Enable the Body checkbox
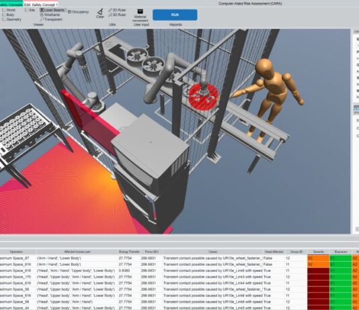The image size is (359, 310). (8, 15)
